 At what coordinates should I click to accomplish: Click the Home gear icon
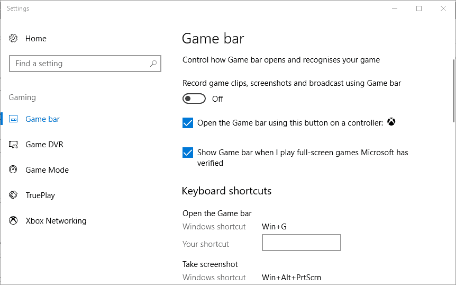14,39
